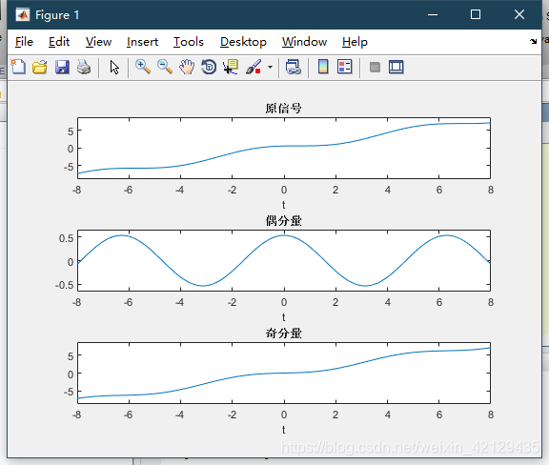This screenshot has width=549, height=465.
Task: Save the figure with the floppy icon
Action: pos(62,67)
